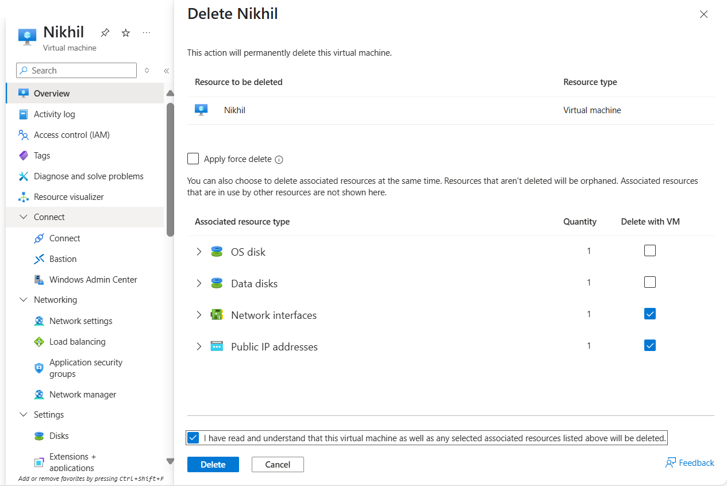Open Windows Admin Center
The width and height of the screenshot is (727, 486).
coord(85,280)
